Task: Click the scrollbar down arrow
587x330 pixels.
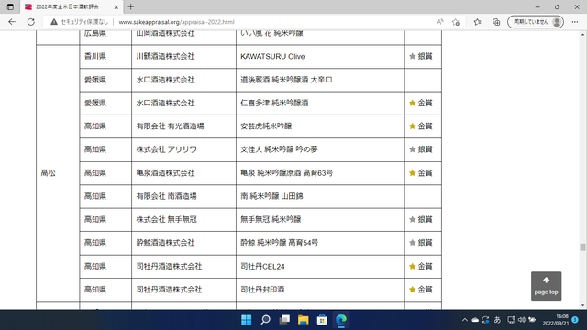Action: 582,305
